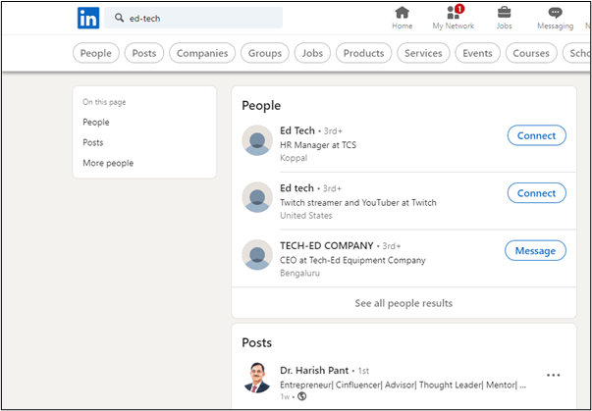
Task: Filter results by People
Action: tap(96, 53)
